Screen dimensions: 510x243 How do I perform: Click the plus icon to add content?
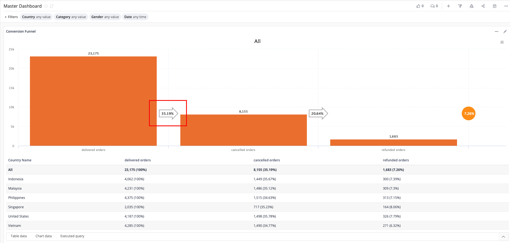tap(449, 6)
